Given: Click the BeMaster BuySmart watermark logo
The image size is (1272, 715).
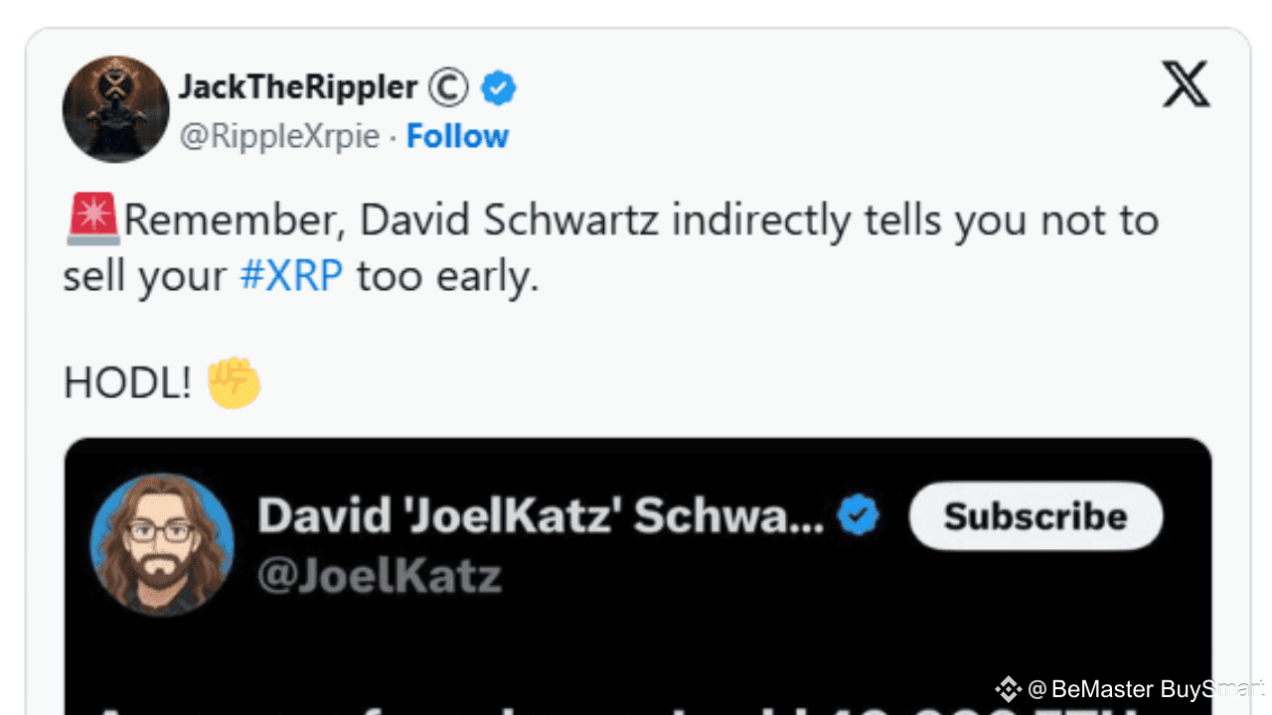Looking at the screenshot, I should (1008, 689).
